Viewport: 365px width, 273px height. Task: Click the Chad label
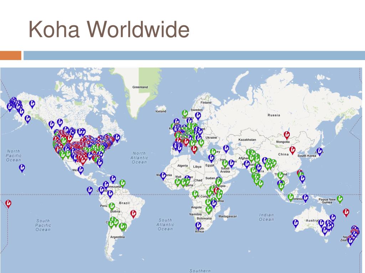198,180
